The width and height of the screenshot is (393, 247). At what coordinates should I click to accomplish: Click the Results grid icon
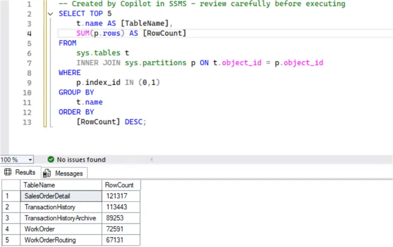(8, 172)
